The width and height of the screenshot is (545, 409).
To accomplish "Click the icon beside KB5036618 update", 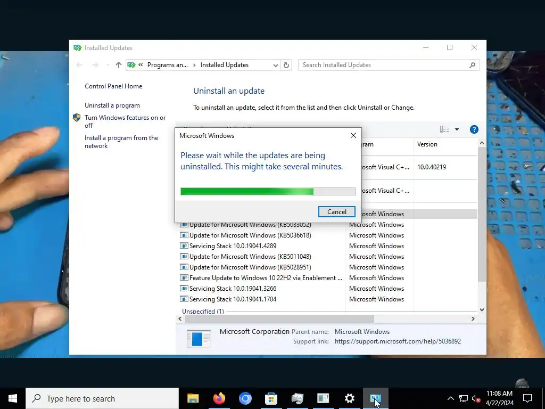I will (x=184, y=235).
